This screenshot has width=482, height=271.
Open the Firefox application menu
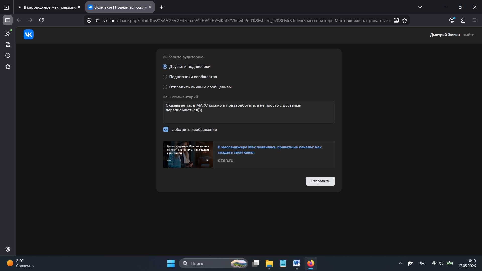click(x=474, y=20)
